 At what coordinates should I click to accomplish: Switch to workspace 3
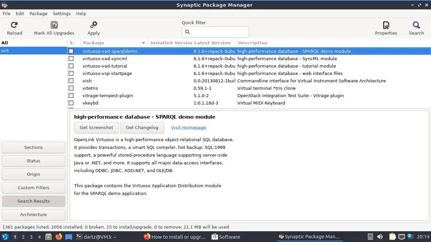(31, 237)
